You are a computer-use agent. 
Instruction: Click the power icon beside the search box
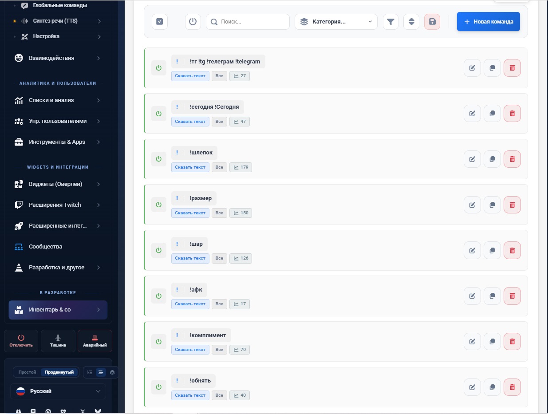[193, 22]
